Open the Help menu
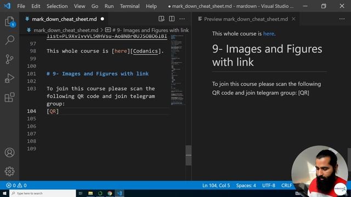 point(151,6)
